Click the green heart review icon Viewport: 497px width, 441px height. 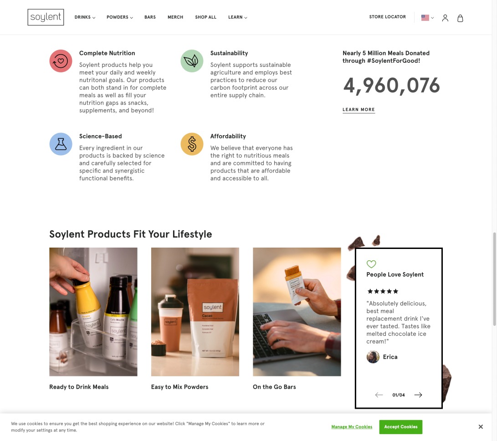point(371,264)
